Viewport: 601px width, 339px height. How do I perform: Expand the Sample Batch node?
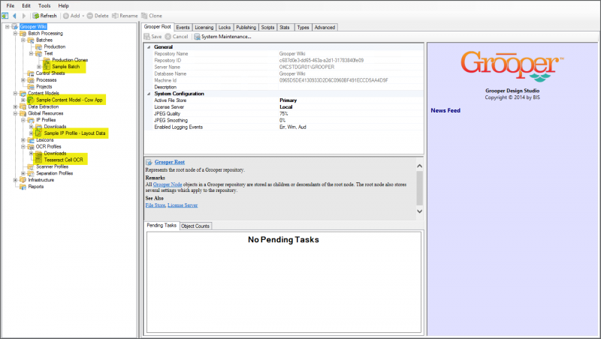[39, 67]
